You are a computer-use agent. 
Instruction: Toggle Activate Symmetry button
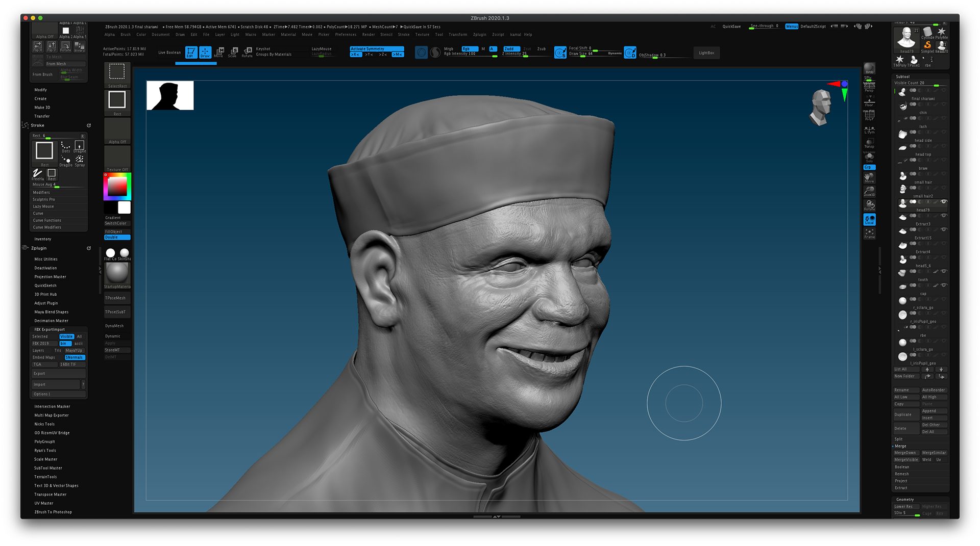pyautogui.click(x=377, y=49)
